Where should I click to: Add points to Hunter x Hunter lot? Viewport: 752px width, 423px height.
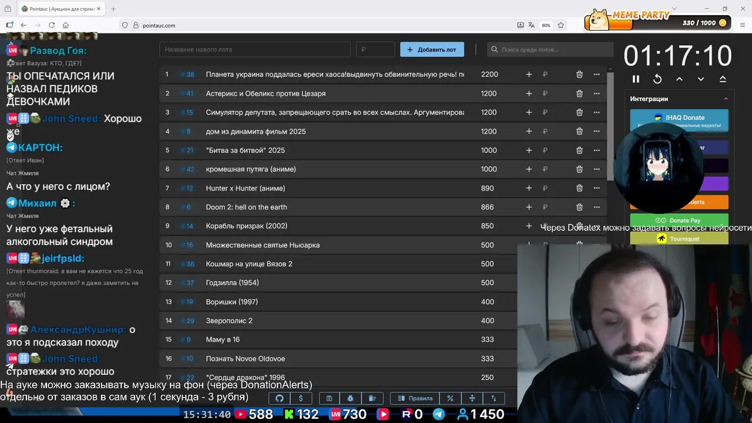click(529, 188)
